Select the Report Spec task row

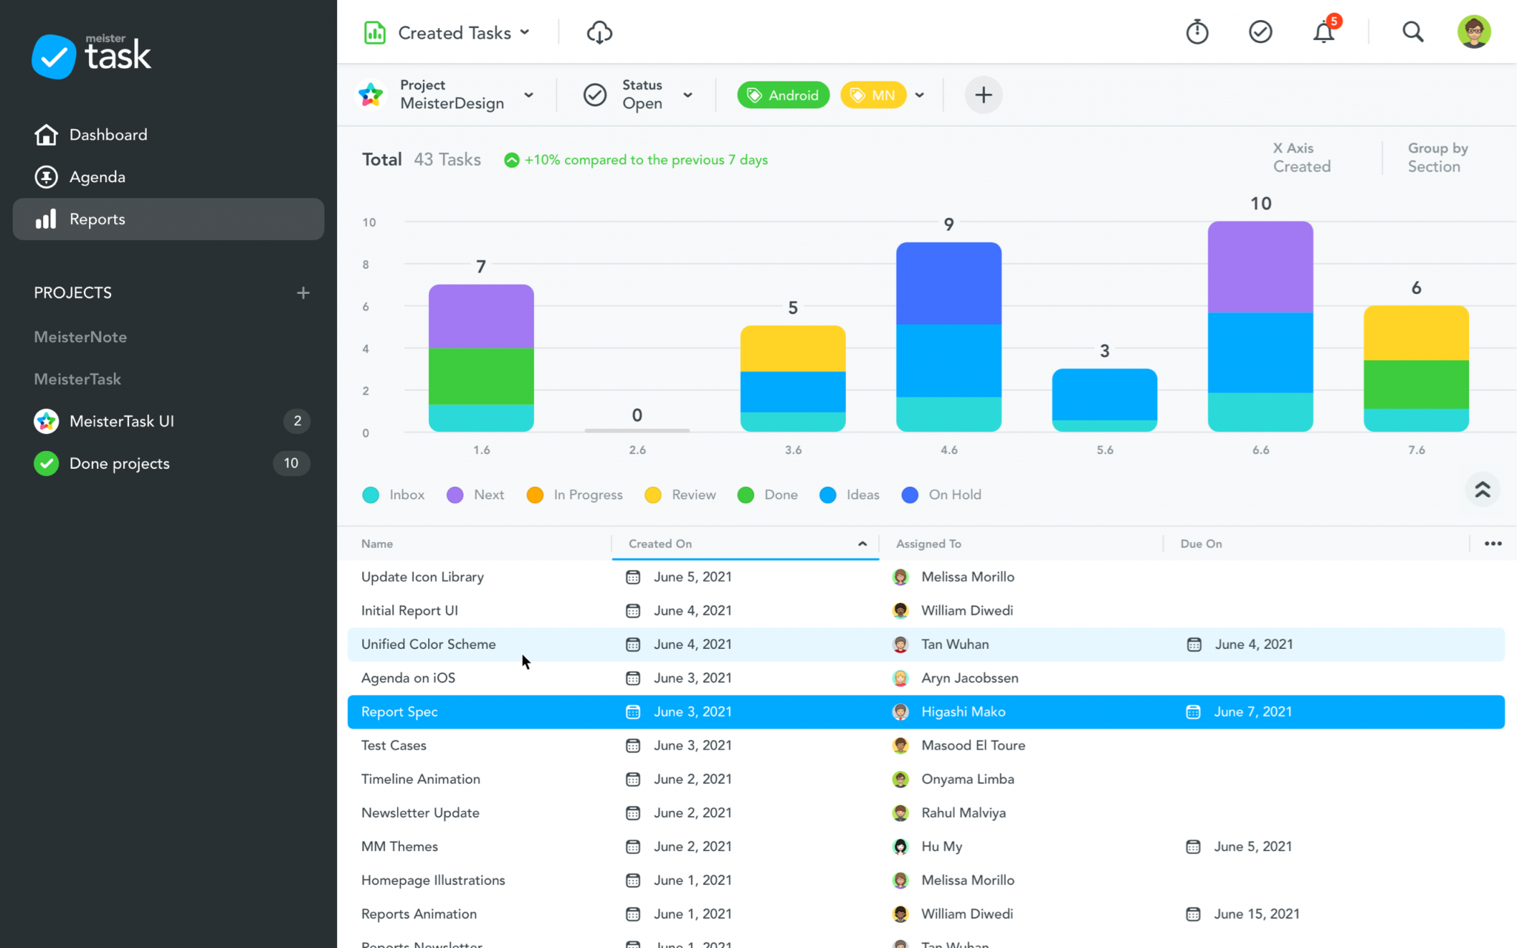pos(926,712)
